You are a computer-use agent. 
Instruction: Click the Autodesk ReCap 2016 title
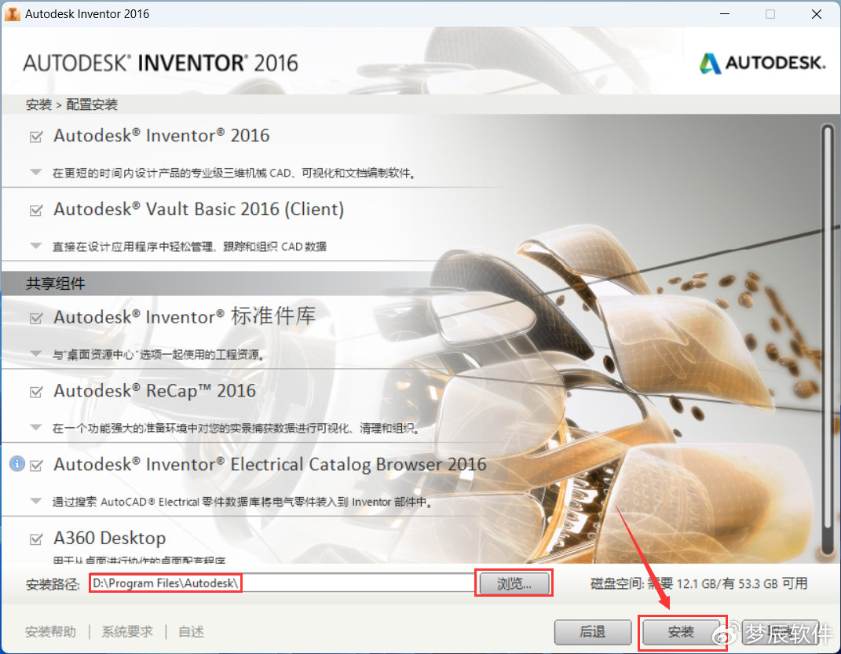(155, 391)
